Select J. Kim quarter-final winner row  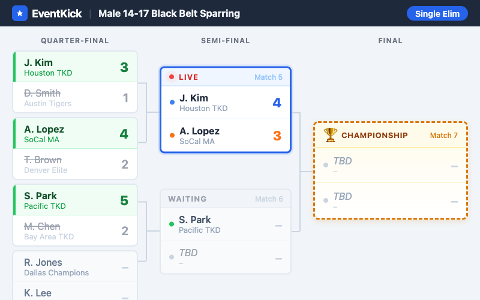tap(75, 67)
